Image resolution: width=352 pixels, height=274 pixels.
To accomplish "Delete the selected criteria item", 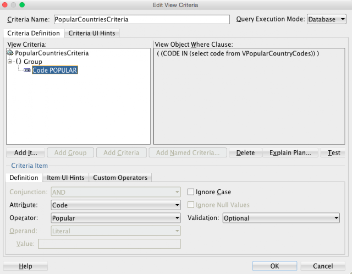I will pyautogui.click(x=245, y=153).
